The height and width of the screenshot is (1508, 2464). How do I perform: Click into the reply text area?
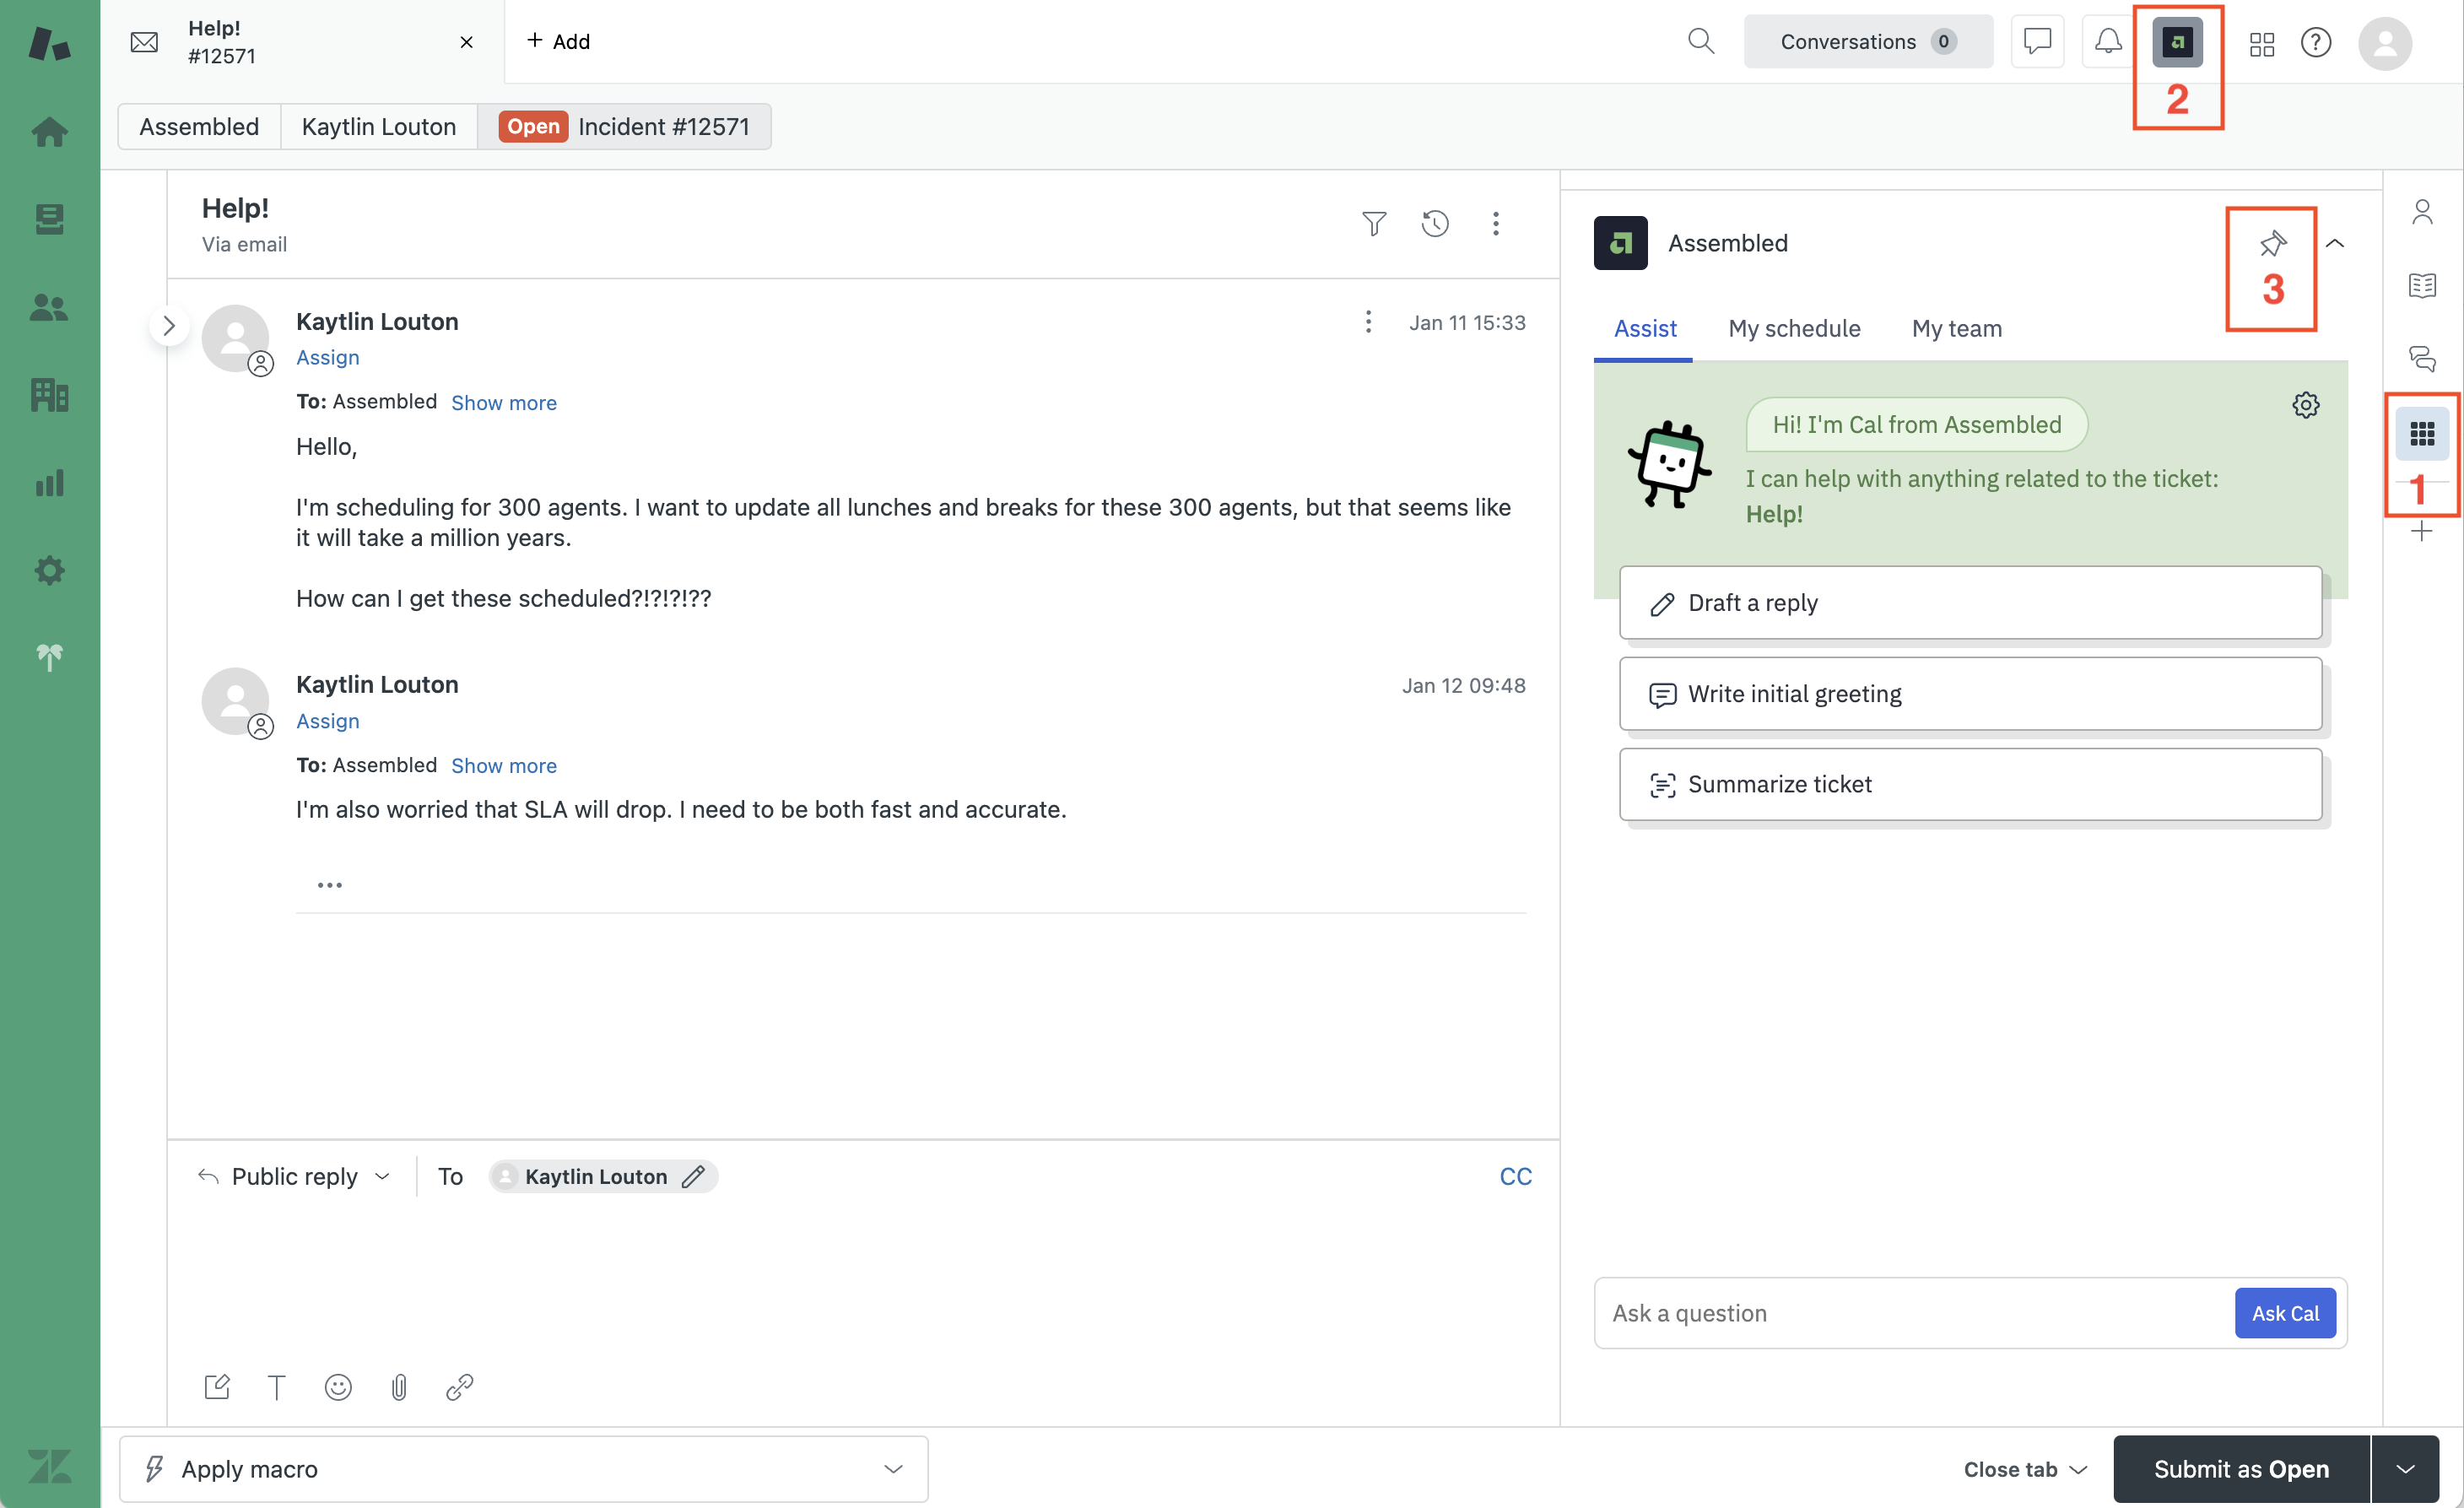tap(865, 1280)
